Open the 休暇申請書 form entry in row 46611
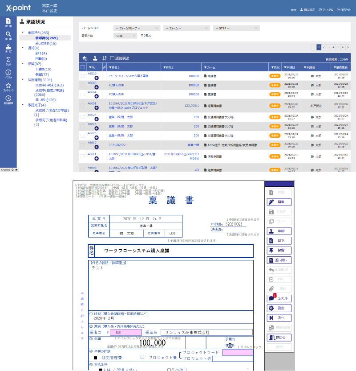This screenshot has height=371, width=356. tap(213, 157)
